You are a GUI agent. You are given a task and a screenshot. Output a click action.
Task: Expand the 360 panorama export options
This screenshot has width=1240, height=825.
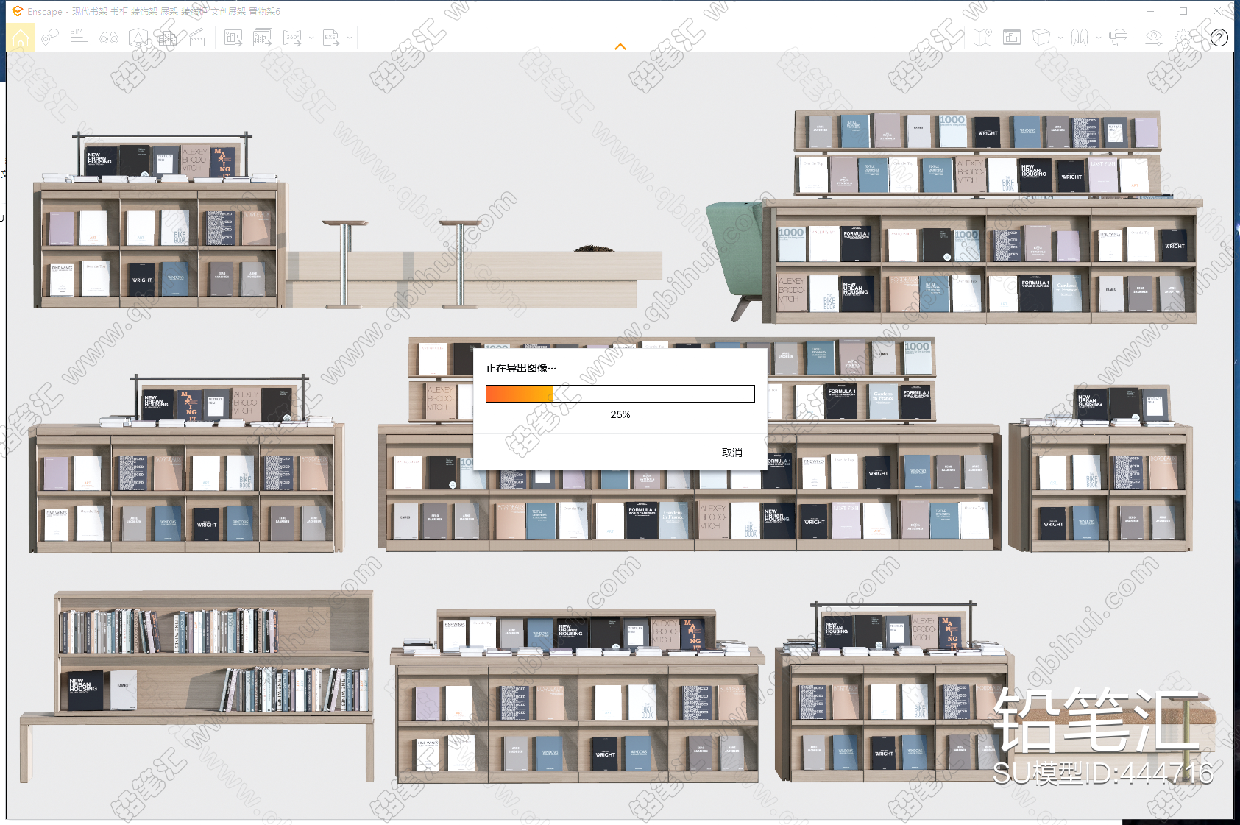tap(311, 38)
